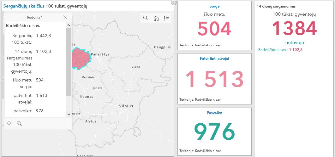The image size is (335, 157).
Task: Select popup value 1 513 patvirtinti atvejai
Action: (42, 95)
